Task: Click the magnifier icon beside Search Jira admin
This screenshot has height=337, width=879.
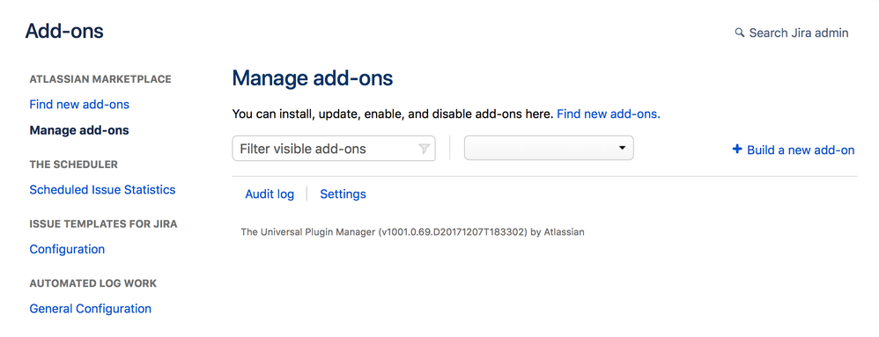Action: 740,33
